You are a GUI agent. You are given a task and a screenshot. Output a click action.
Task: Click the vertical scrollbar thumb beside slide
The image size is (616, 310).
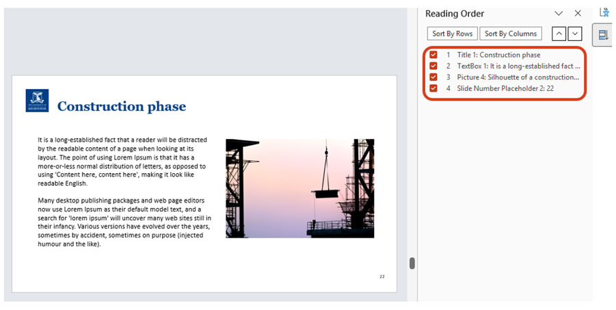coord(412,263)
